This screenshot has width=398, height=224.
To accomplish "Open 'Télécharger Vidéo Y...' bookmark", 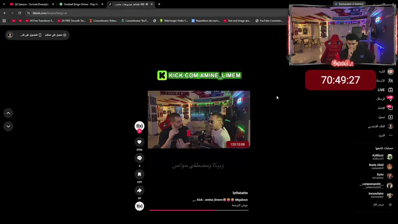I will 174,21.
